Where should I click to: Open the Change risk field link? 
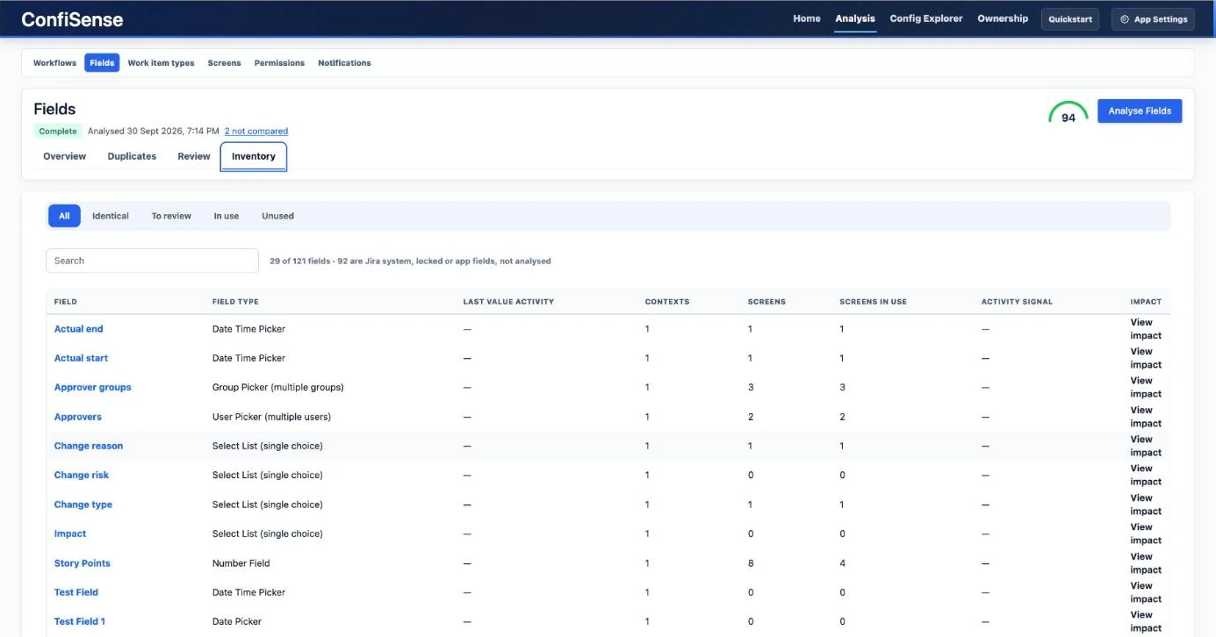point(82,475)
